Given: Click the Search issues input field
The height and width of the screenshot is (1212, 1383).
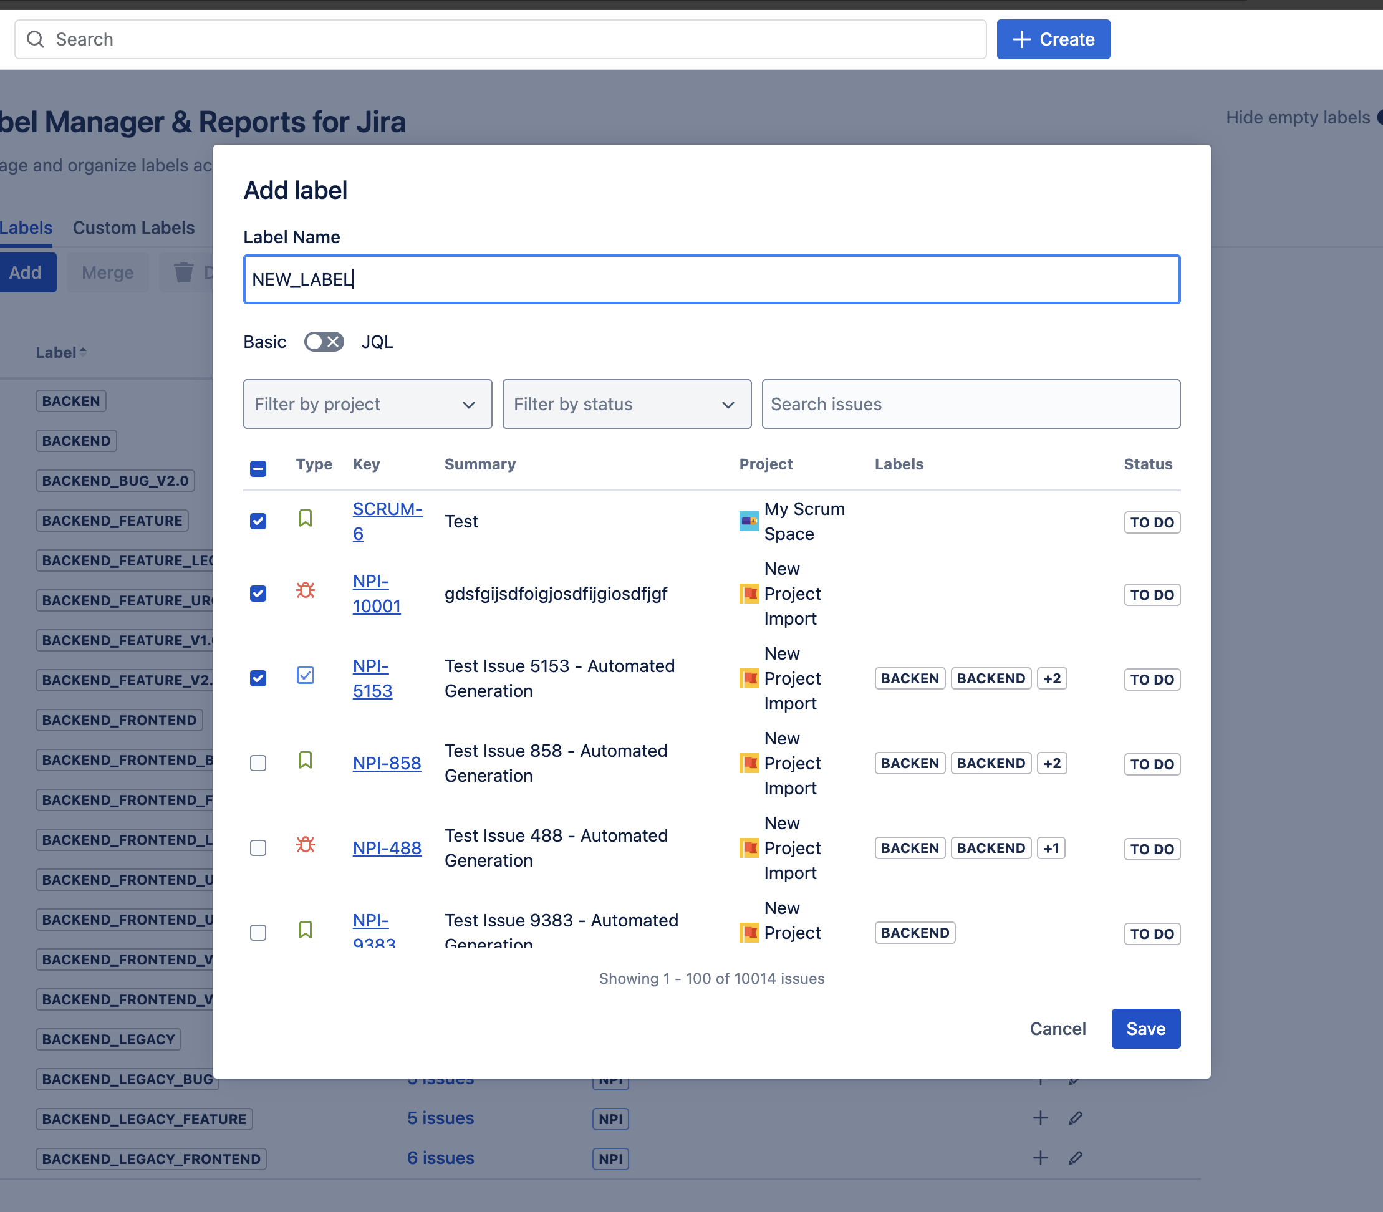Looking at the screenshot, I should click(970, 405).
